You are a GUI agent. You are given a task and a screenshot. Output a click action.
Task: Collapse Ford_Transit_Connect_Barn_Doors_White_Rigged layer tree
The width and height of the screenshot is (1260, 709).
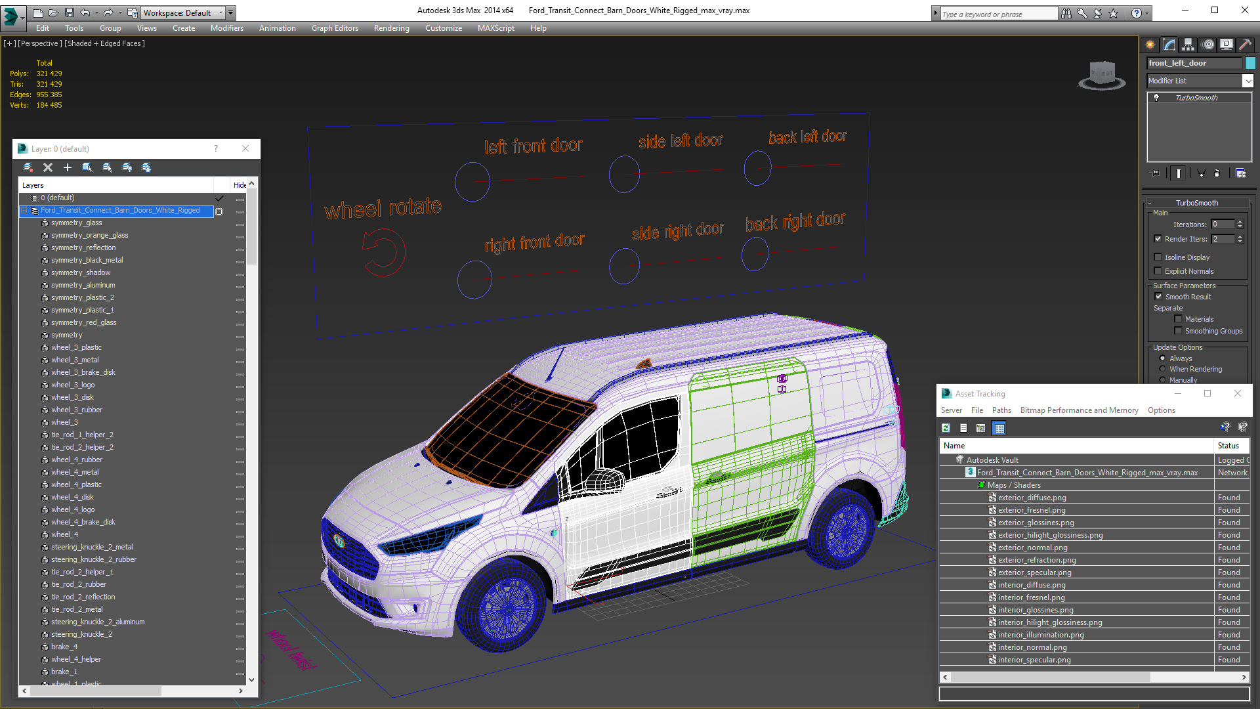(24, 211)
